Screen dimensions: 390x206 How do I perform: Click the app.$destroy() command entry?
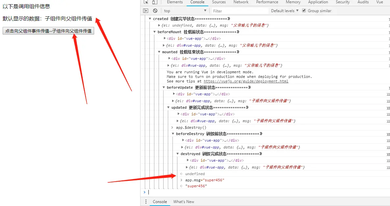(191, 127)
